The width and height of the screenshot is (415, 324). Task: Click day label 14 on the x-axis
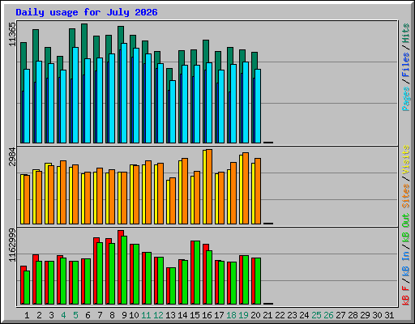182,315
